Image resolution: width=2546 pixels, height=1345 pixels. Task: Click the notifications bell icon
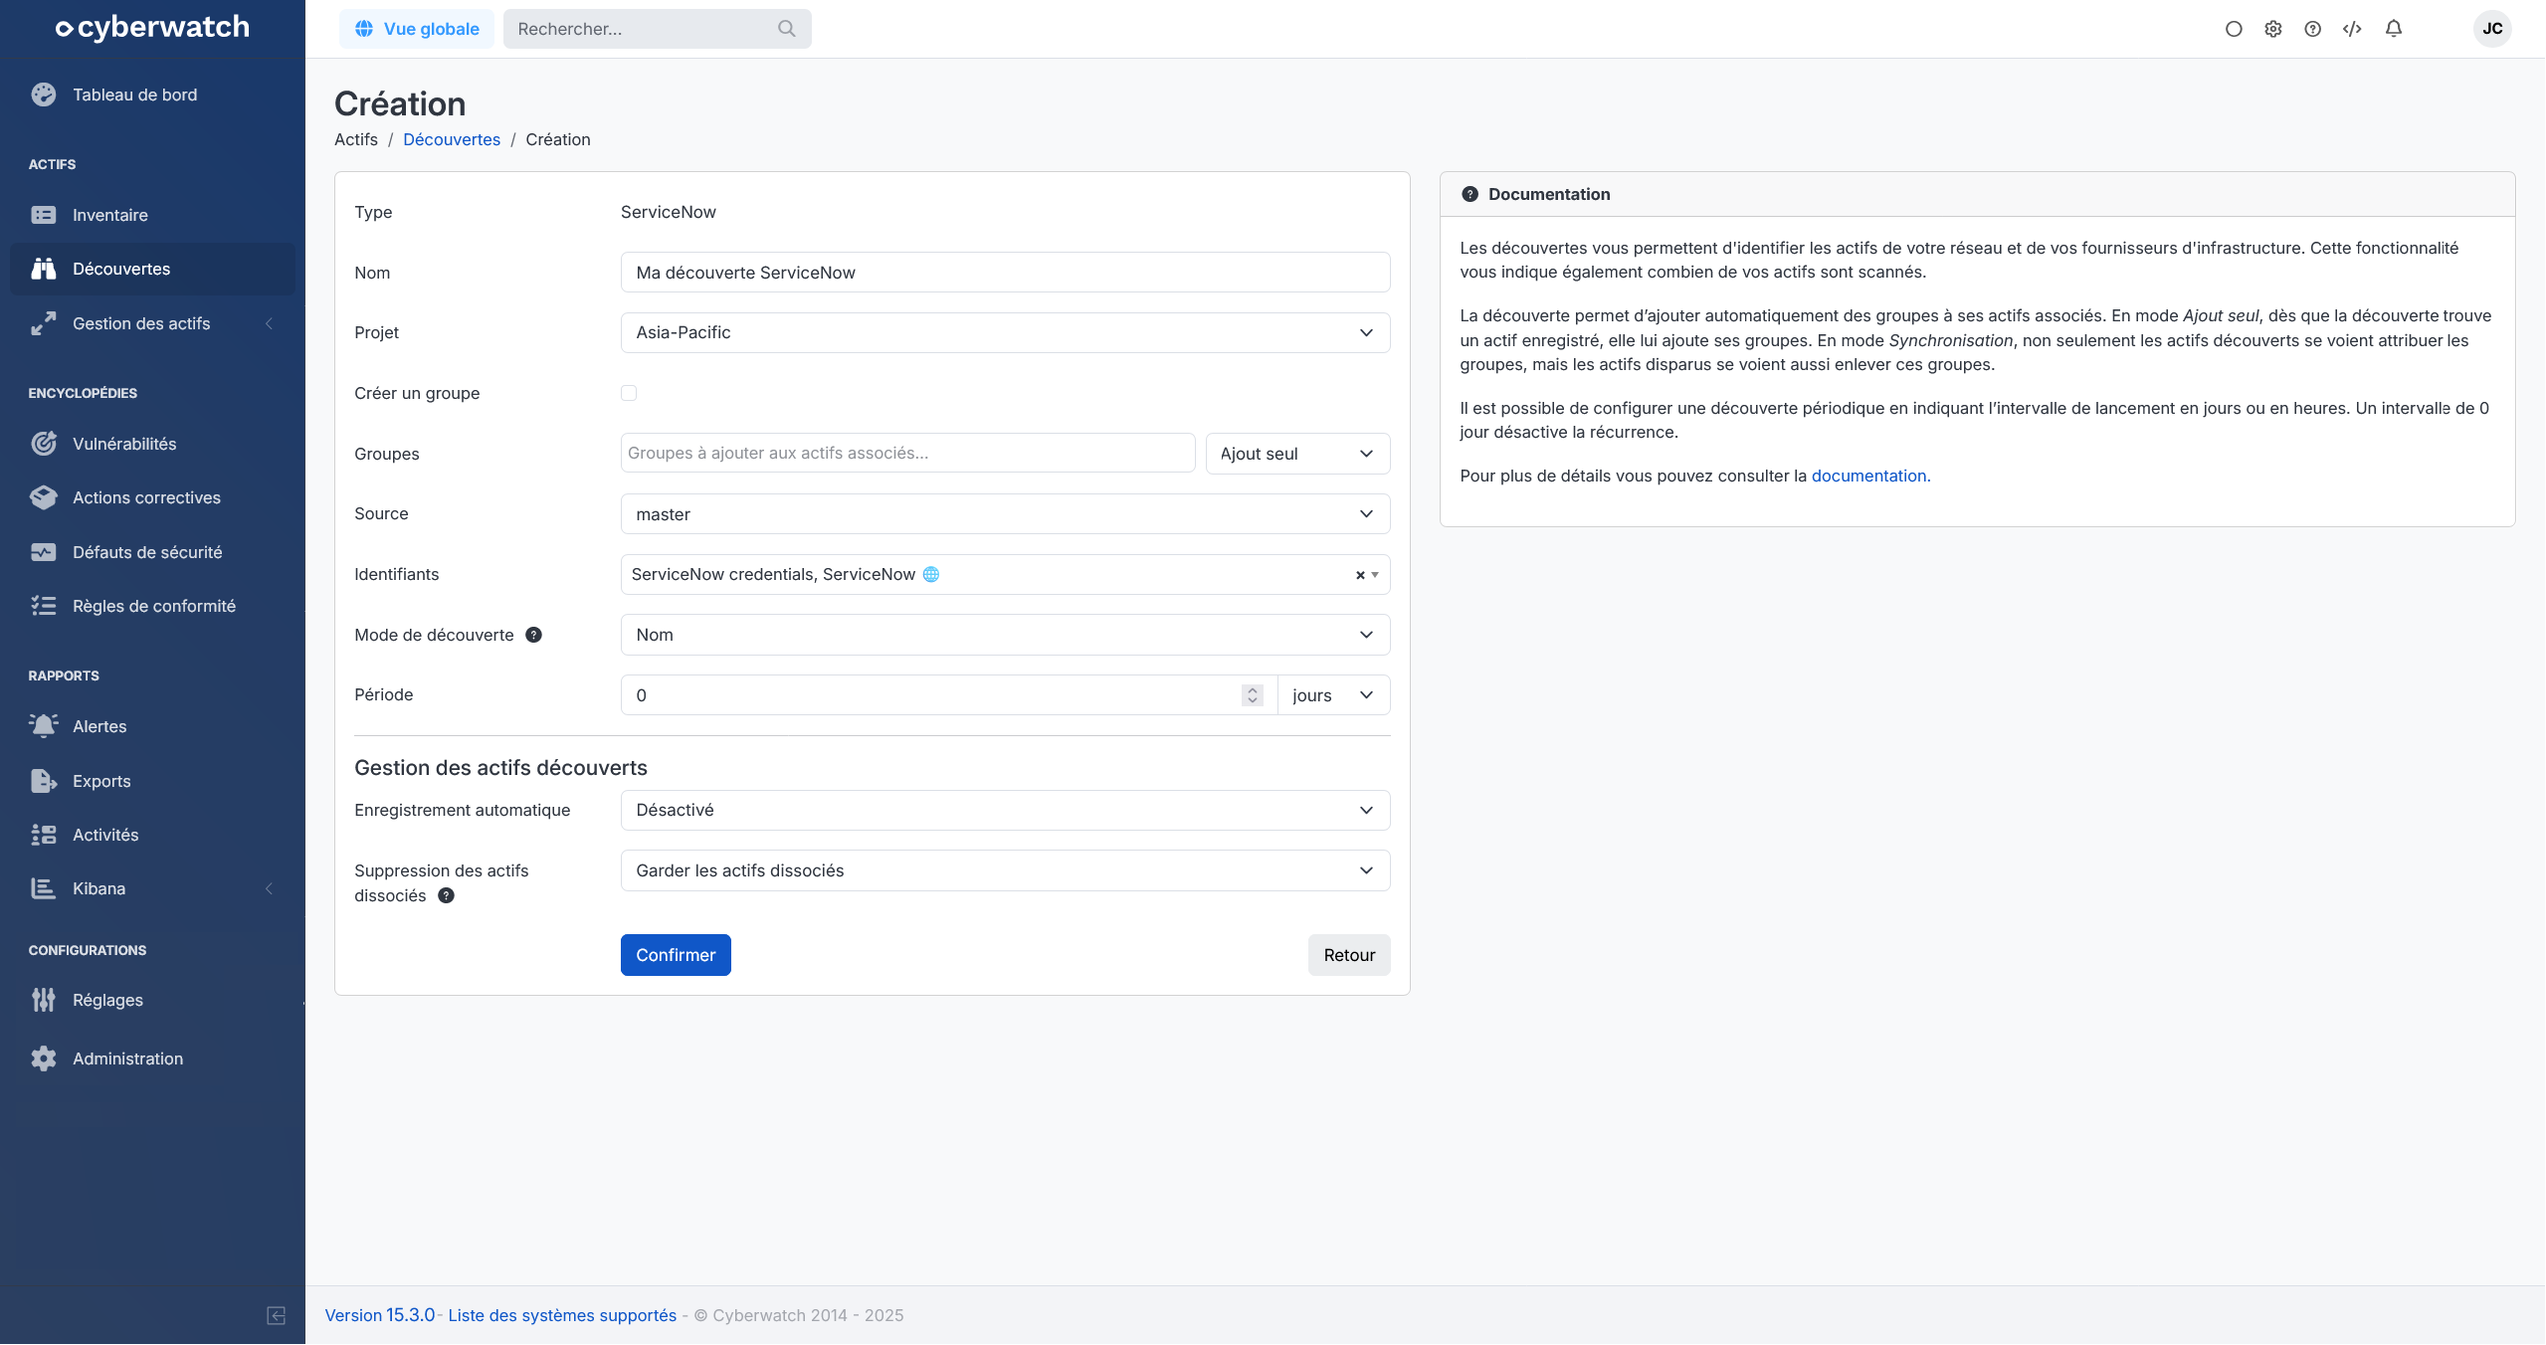point(2393,29)
